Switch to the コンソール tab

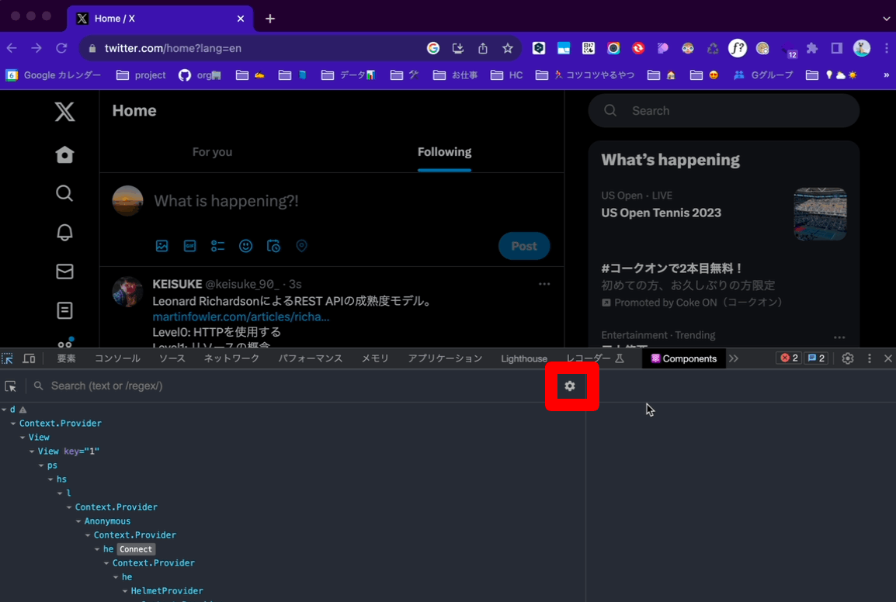117,358
